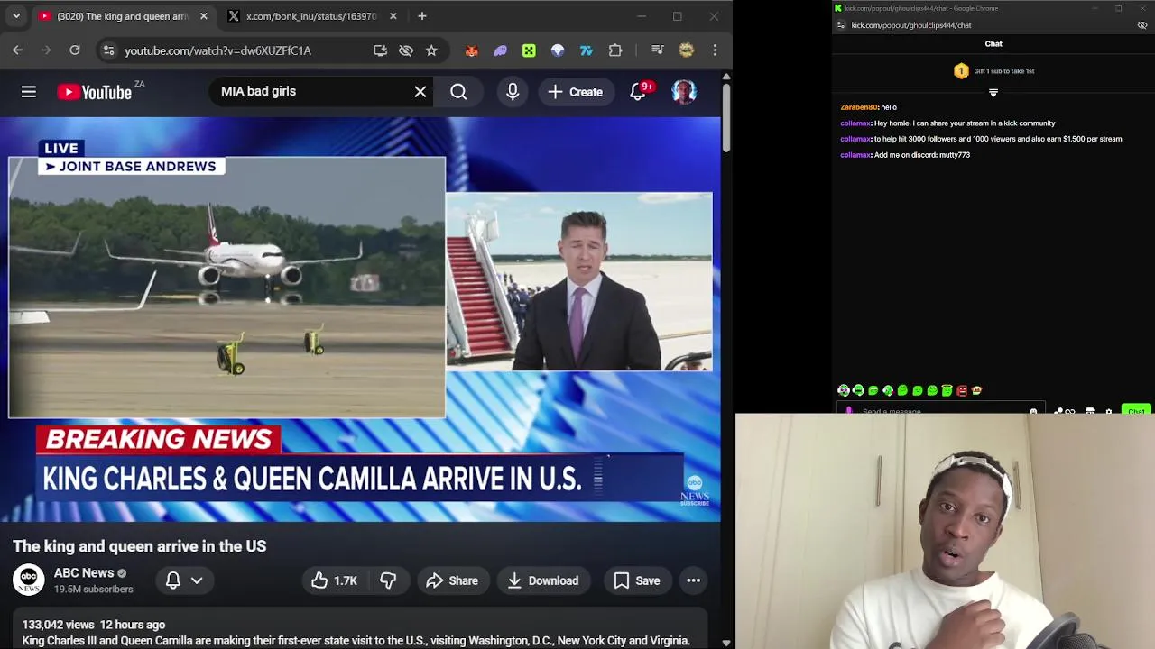1155x649 pixels.
Task: Click 'Gift 1 sub to take 1st' banner
Action: 993,71
